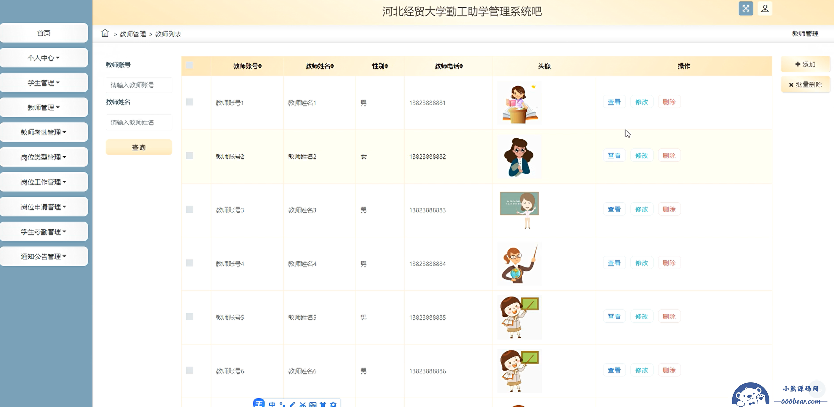Expand the 岗位工作管理 sidebar menu
The height and width of the screenshot is (407, 834).
tap(44, 182)
